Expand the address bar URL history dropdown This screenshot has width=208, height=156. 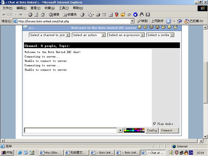132,21
